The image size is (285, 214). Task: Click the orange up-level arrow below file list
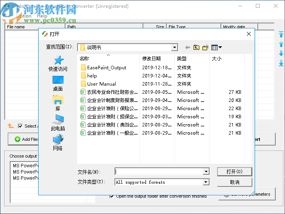(11, 126)
